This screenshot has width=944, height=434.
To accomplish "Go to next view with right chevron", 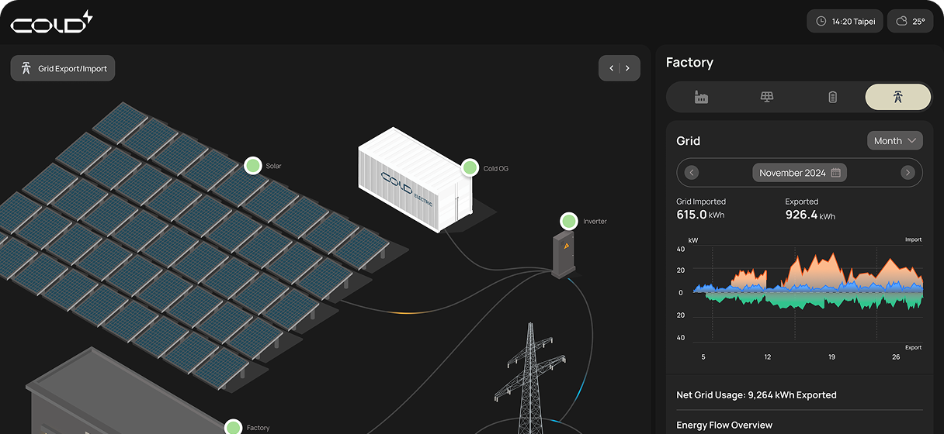I will click(x=628, y=68).
